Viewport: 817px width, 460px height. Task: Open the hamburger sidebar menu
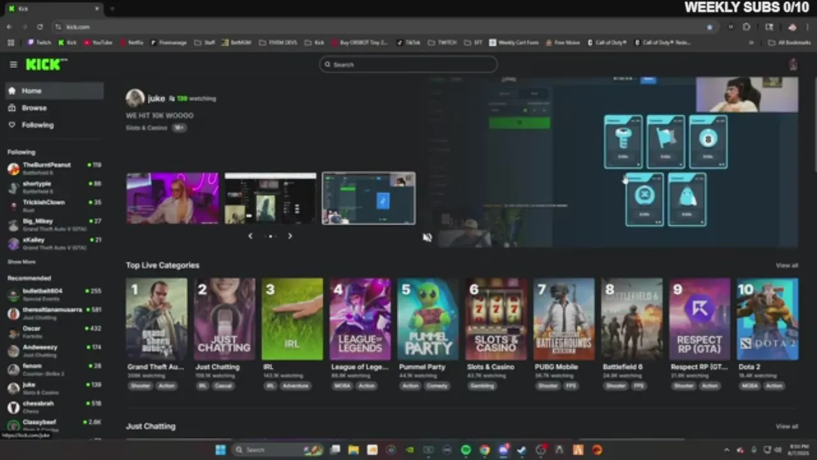click(x=13, y=65)
